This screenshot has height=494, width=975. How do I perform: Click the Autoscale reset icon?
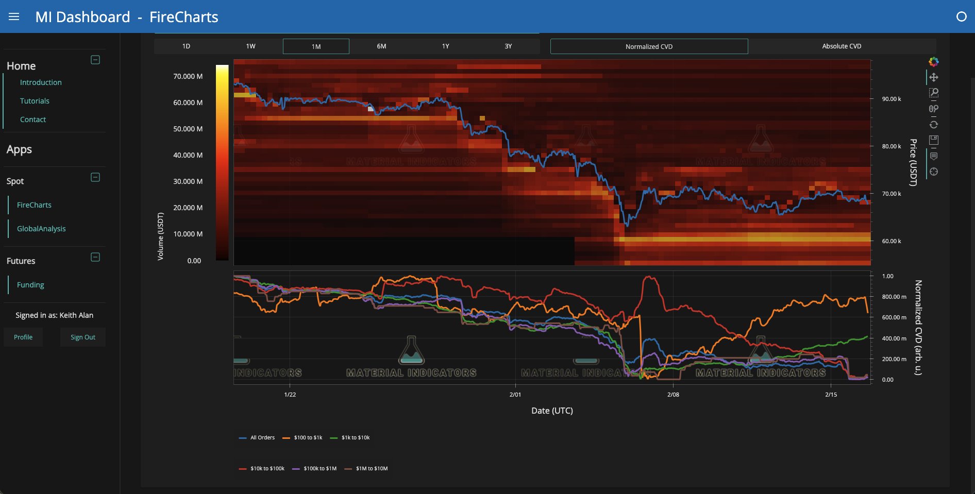point(934,124)
